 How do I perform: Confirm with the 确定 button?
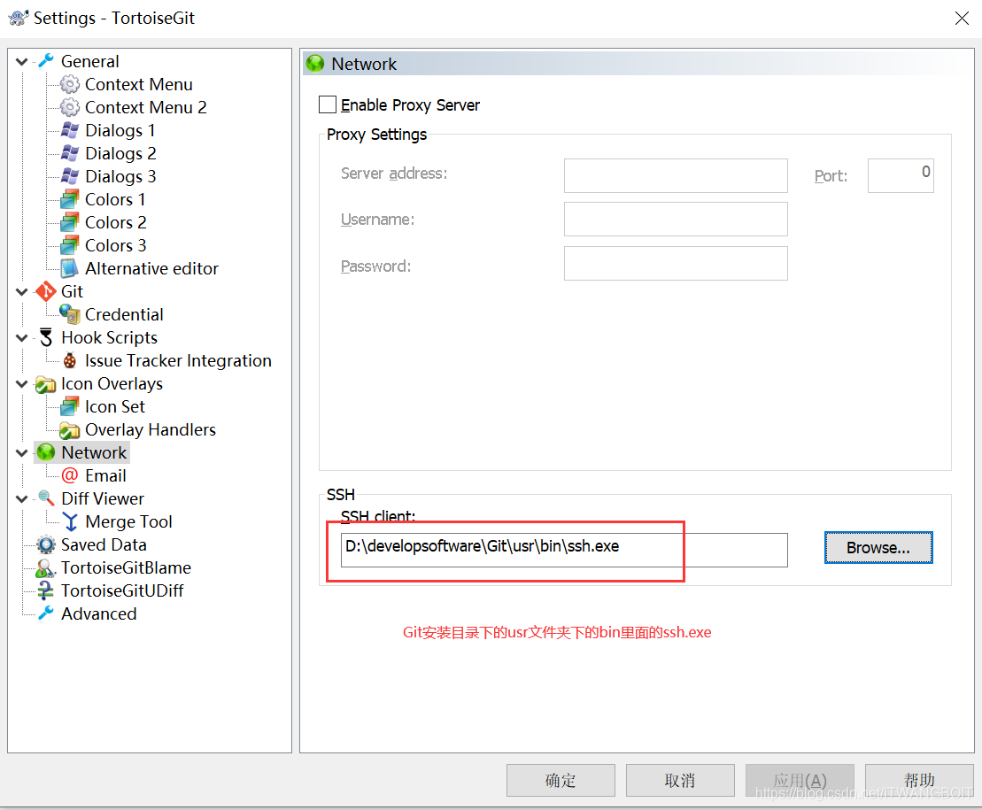pyautogui.click(x=561, y=780)
